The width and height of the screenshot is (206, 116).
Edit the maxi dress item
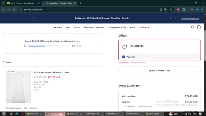(x=25, y=108)
